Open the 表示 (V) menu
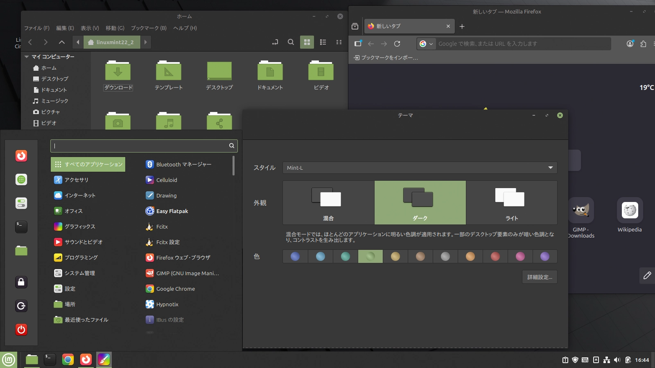This screenshot has height=368, width=655. 90,28
